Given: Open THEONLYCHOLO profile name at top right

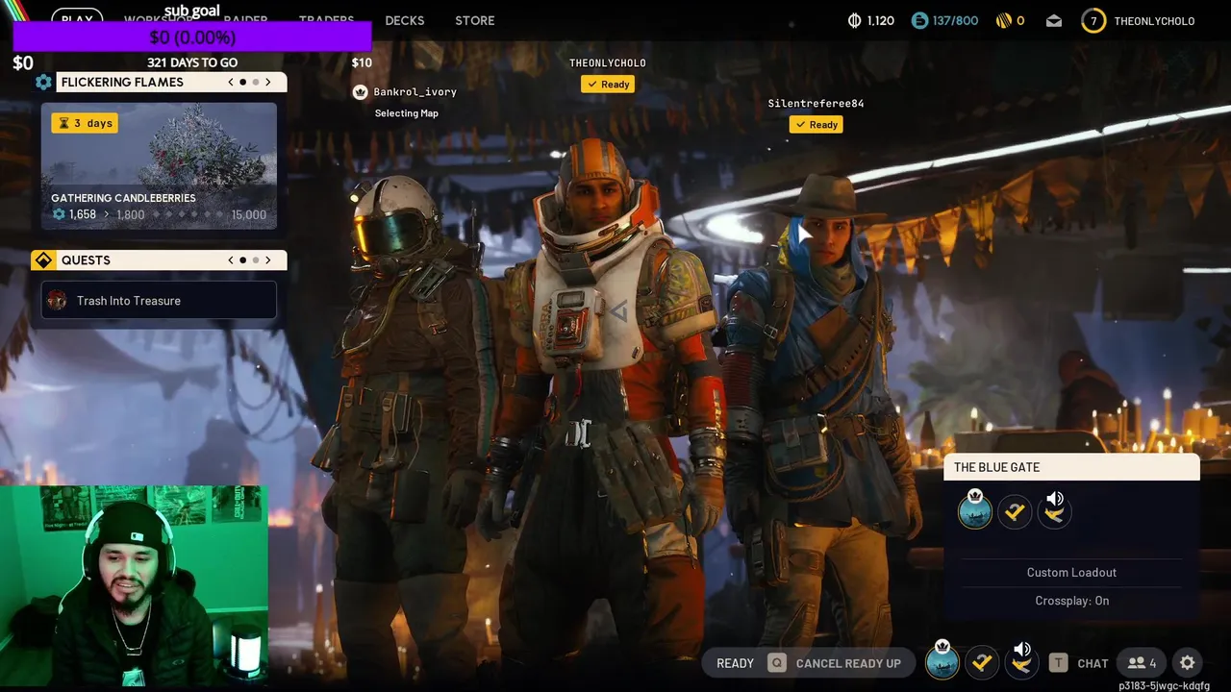Looking at the screenshot, I should click(x=1154, y=21).
